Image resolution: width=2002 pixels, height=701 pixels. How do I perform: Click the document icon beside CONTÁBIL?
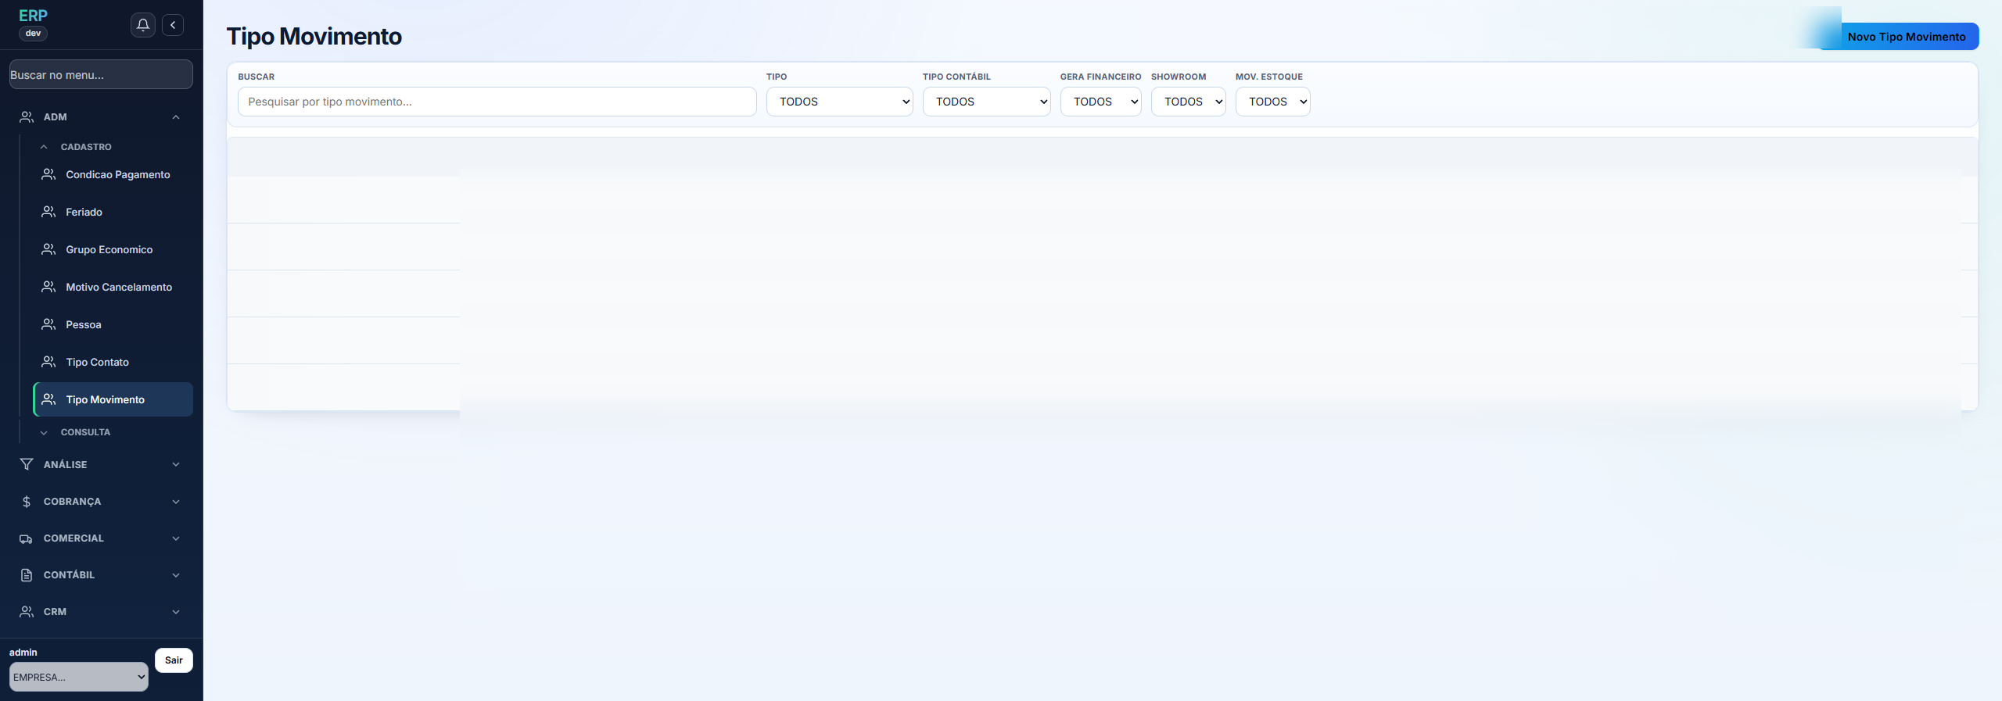(27, 575)
